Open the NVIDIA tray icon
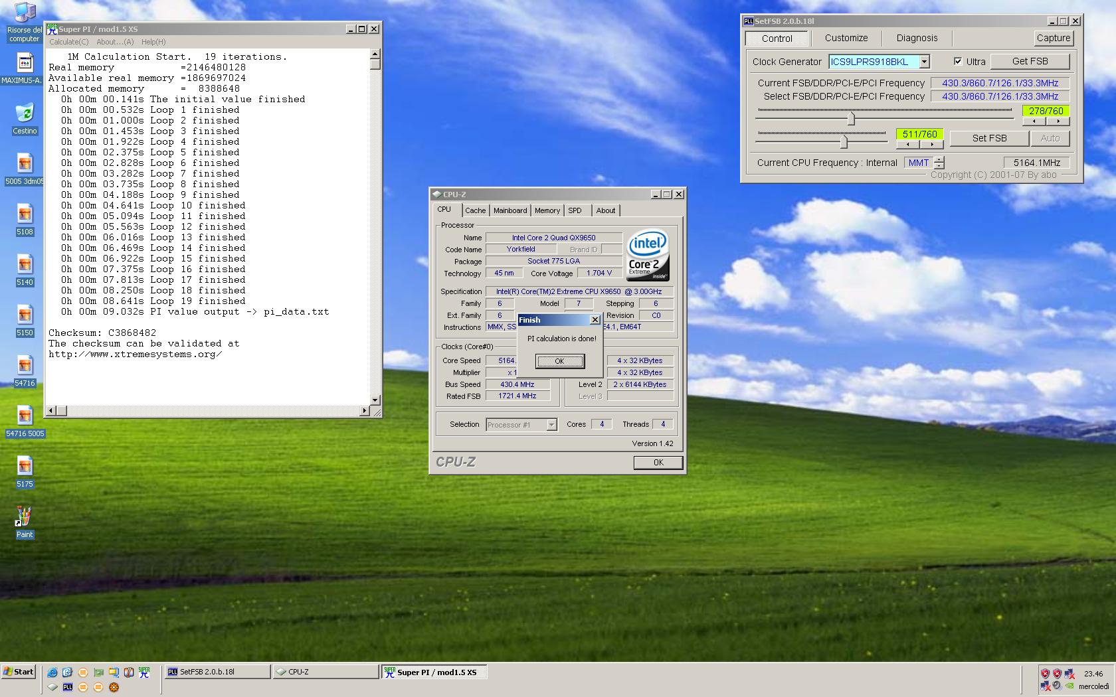 click(1069, 686)
